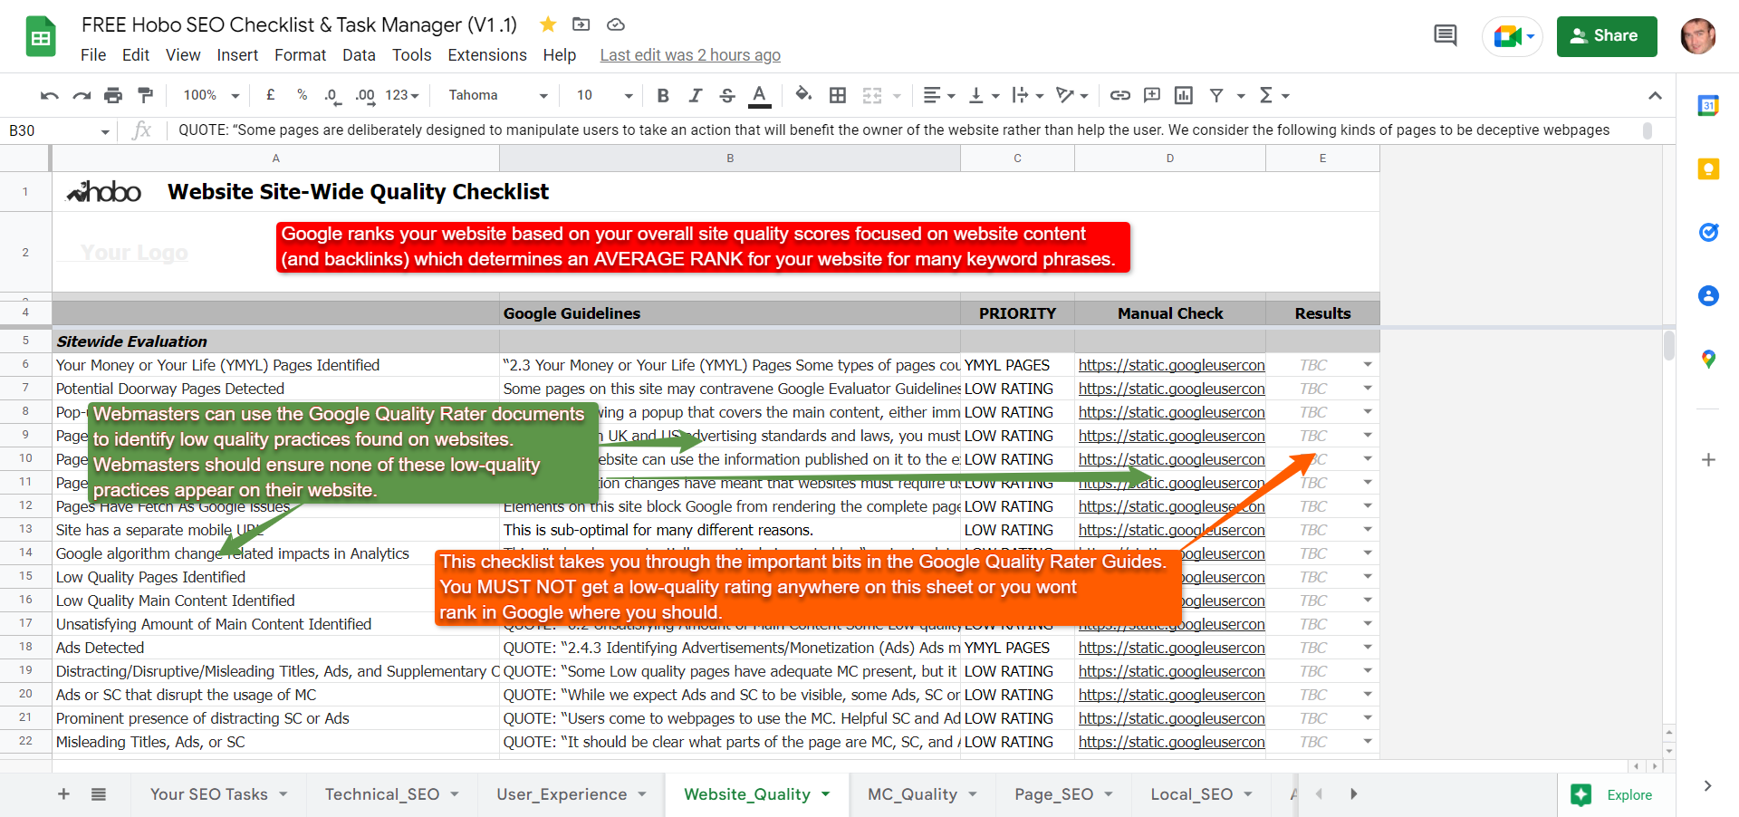Open the File menu
This screenshot has height=817, width=1739.
coord(93,55)
